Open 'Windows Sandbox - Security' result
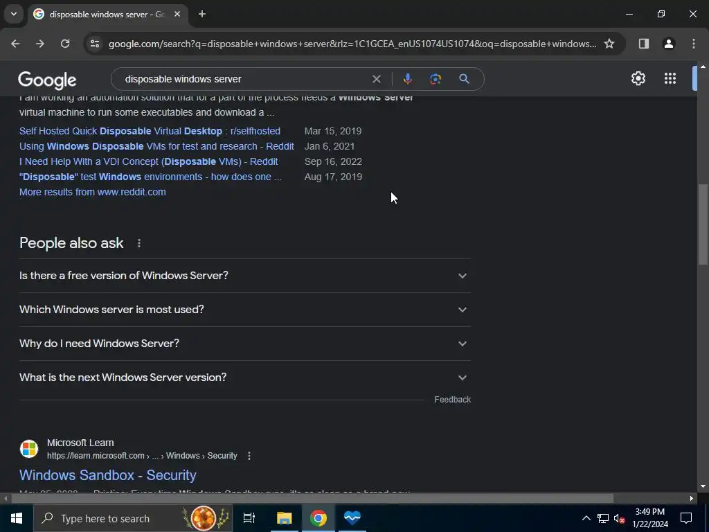The height and width of the screenshot is (532, 709). (107, 475)
